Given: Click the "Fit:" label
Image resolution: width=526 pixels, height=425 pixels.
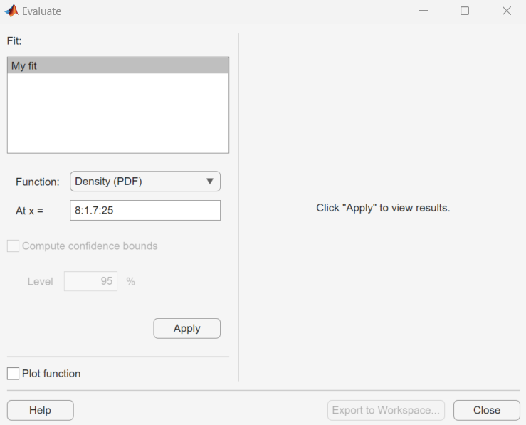Looking at the screenshot, I should [x=14, y=41].
